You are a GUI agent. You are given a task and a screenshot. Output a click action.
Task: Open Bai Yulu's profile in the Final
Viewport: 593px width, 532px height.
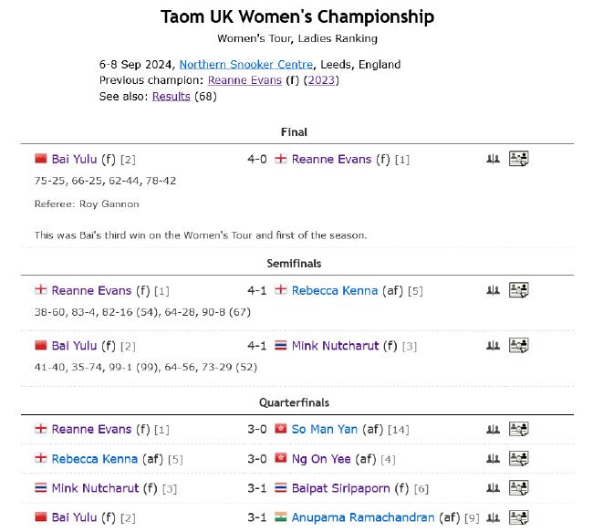pos(74,159)
